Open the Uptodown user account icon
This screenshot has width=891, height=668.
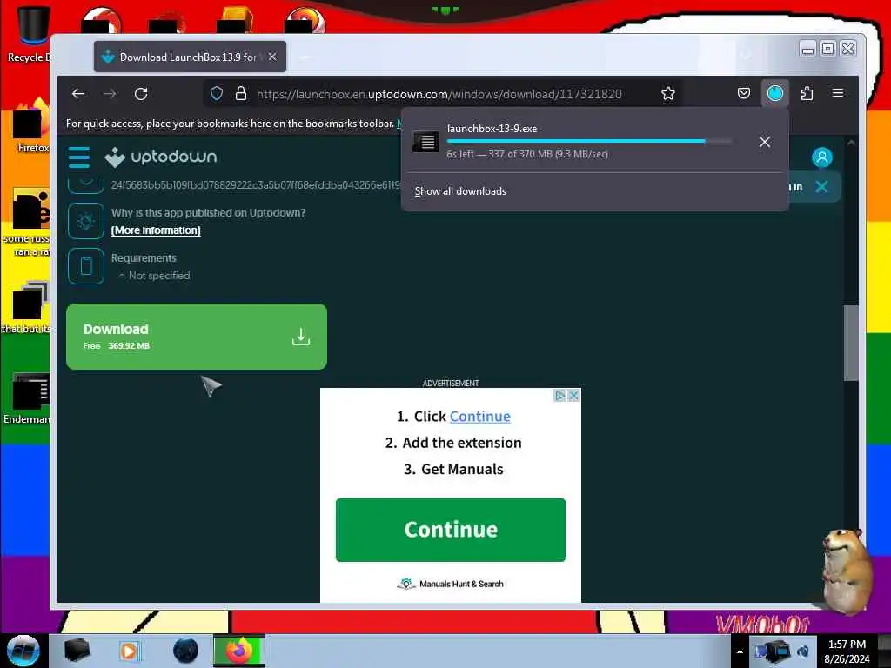[821, 157]
